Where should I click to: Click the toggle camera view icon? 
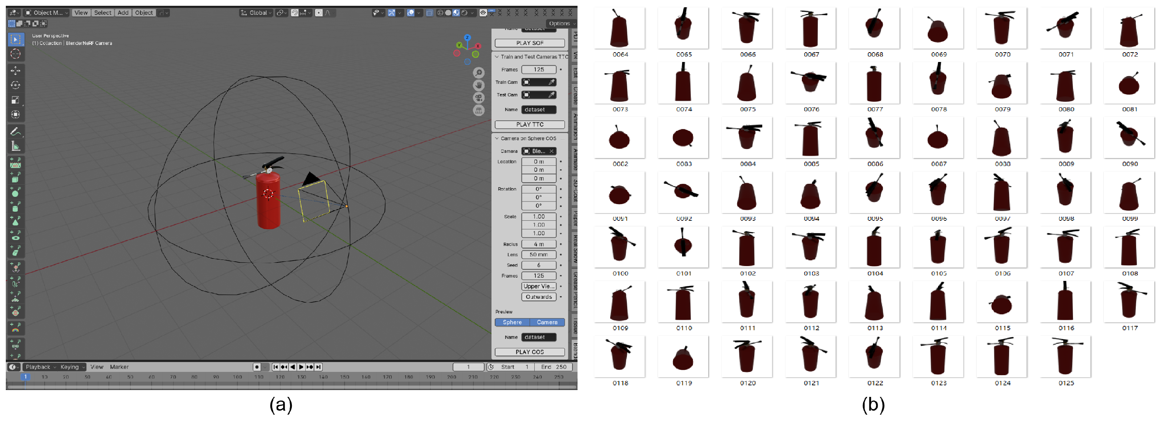coord(478,98)
